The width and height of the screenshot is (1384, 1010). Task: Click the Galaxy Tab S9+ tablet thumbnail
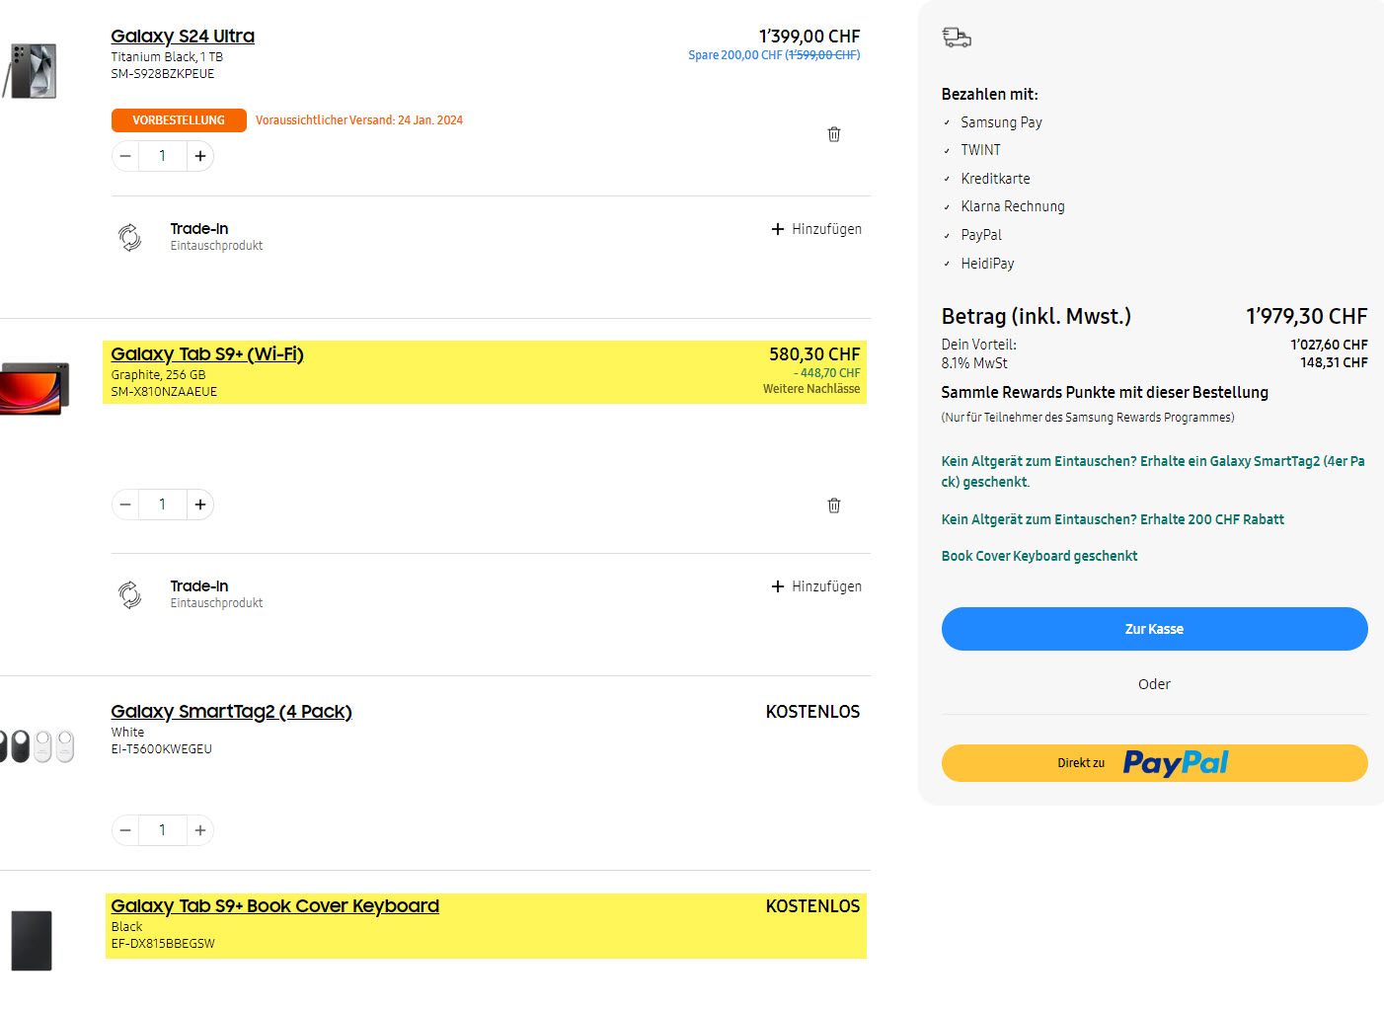tap(35, 388)
